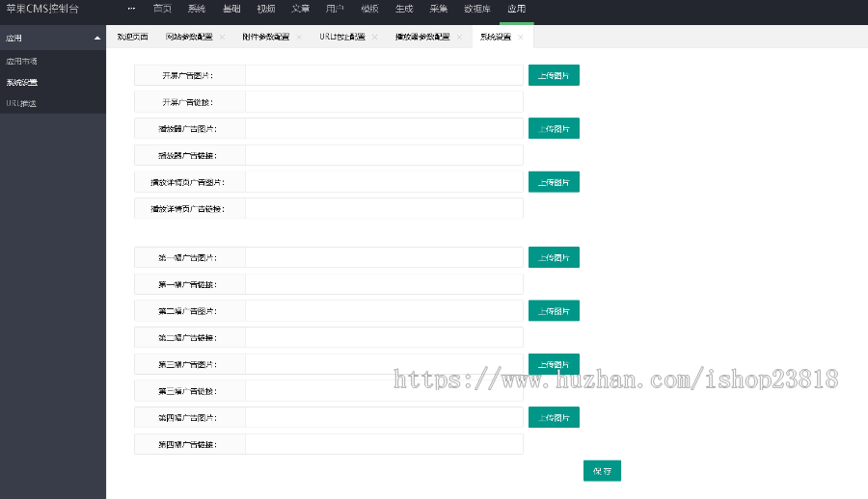Open the 基础 top menu
The width and height of the screenshot is (868, 499).
[x=231, y=9]
